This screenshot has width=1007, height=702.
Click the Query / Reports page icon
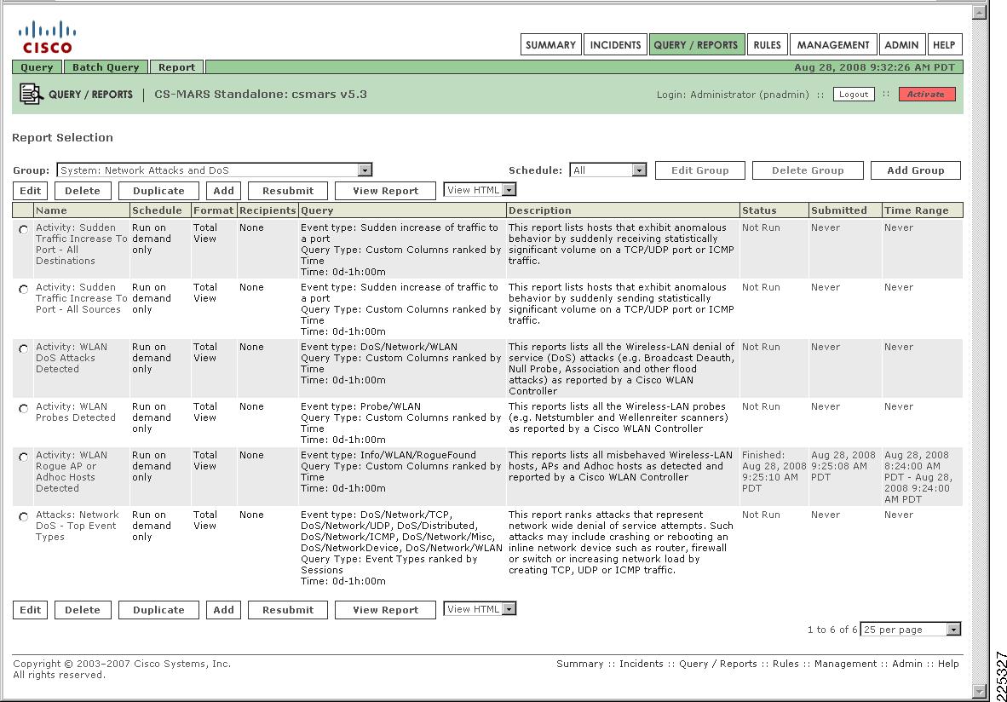(x=31, y=94)
